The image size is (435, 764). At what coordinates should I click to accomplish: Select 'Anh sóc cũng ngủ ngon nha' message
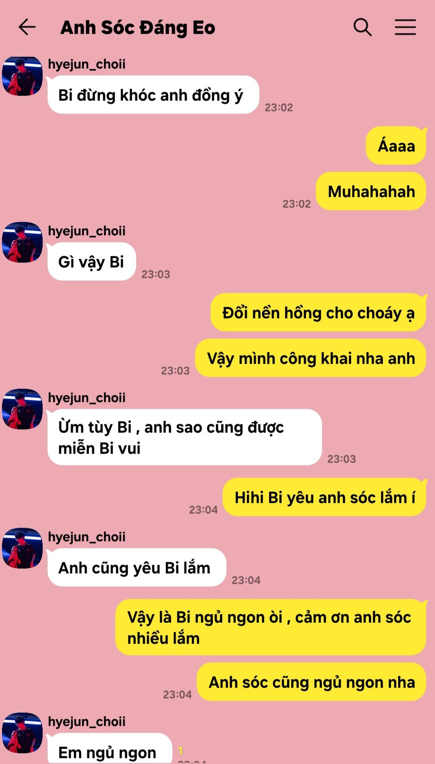pos(312,682)
